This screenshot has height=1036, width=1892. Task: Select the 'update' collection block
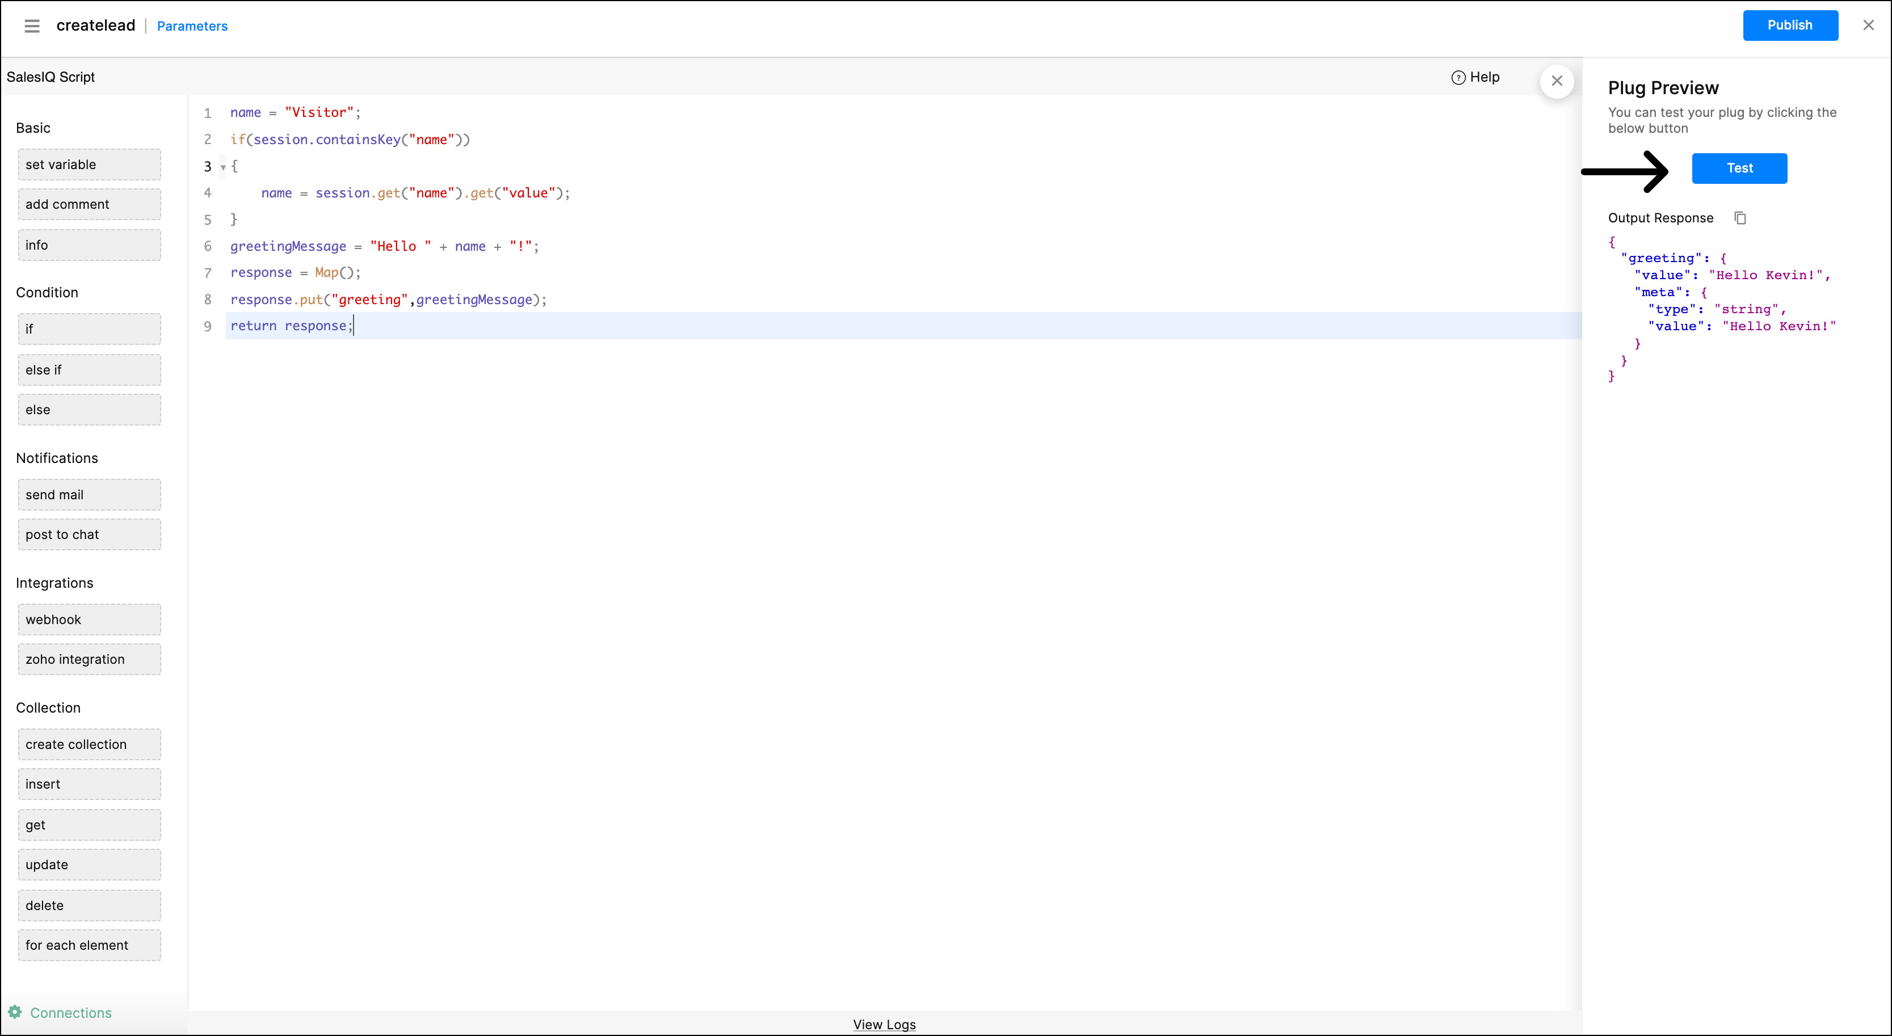tap(90, 865)
